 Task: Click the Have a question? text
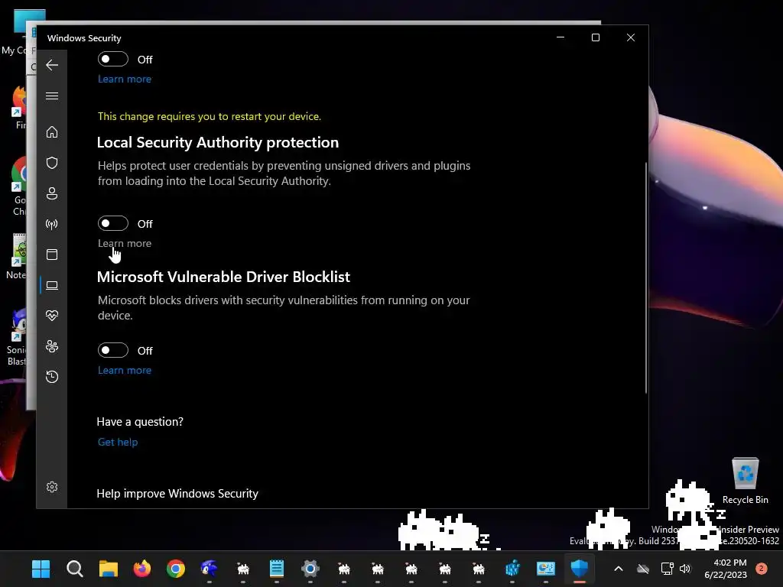click(x=140, y=422)
